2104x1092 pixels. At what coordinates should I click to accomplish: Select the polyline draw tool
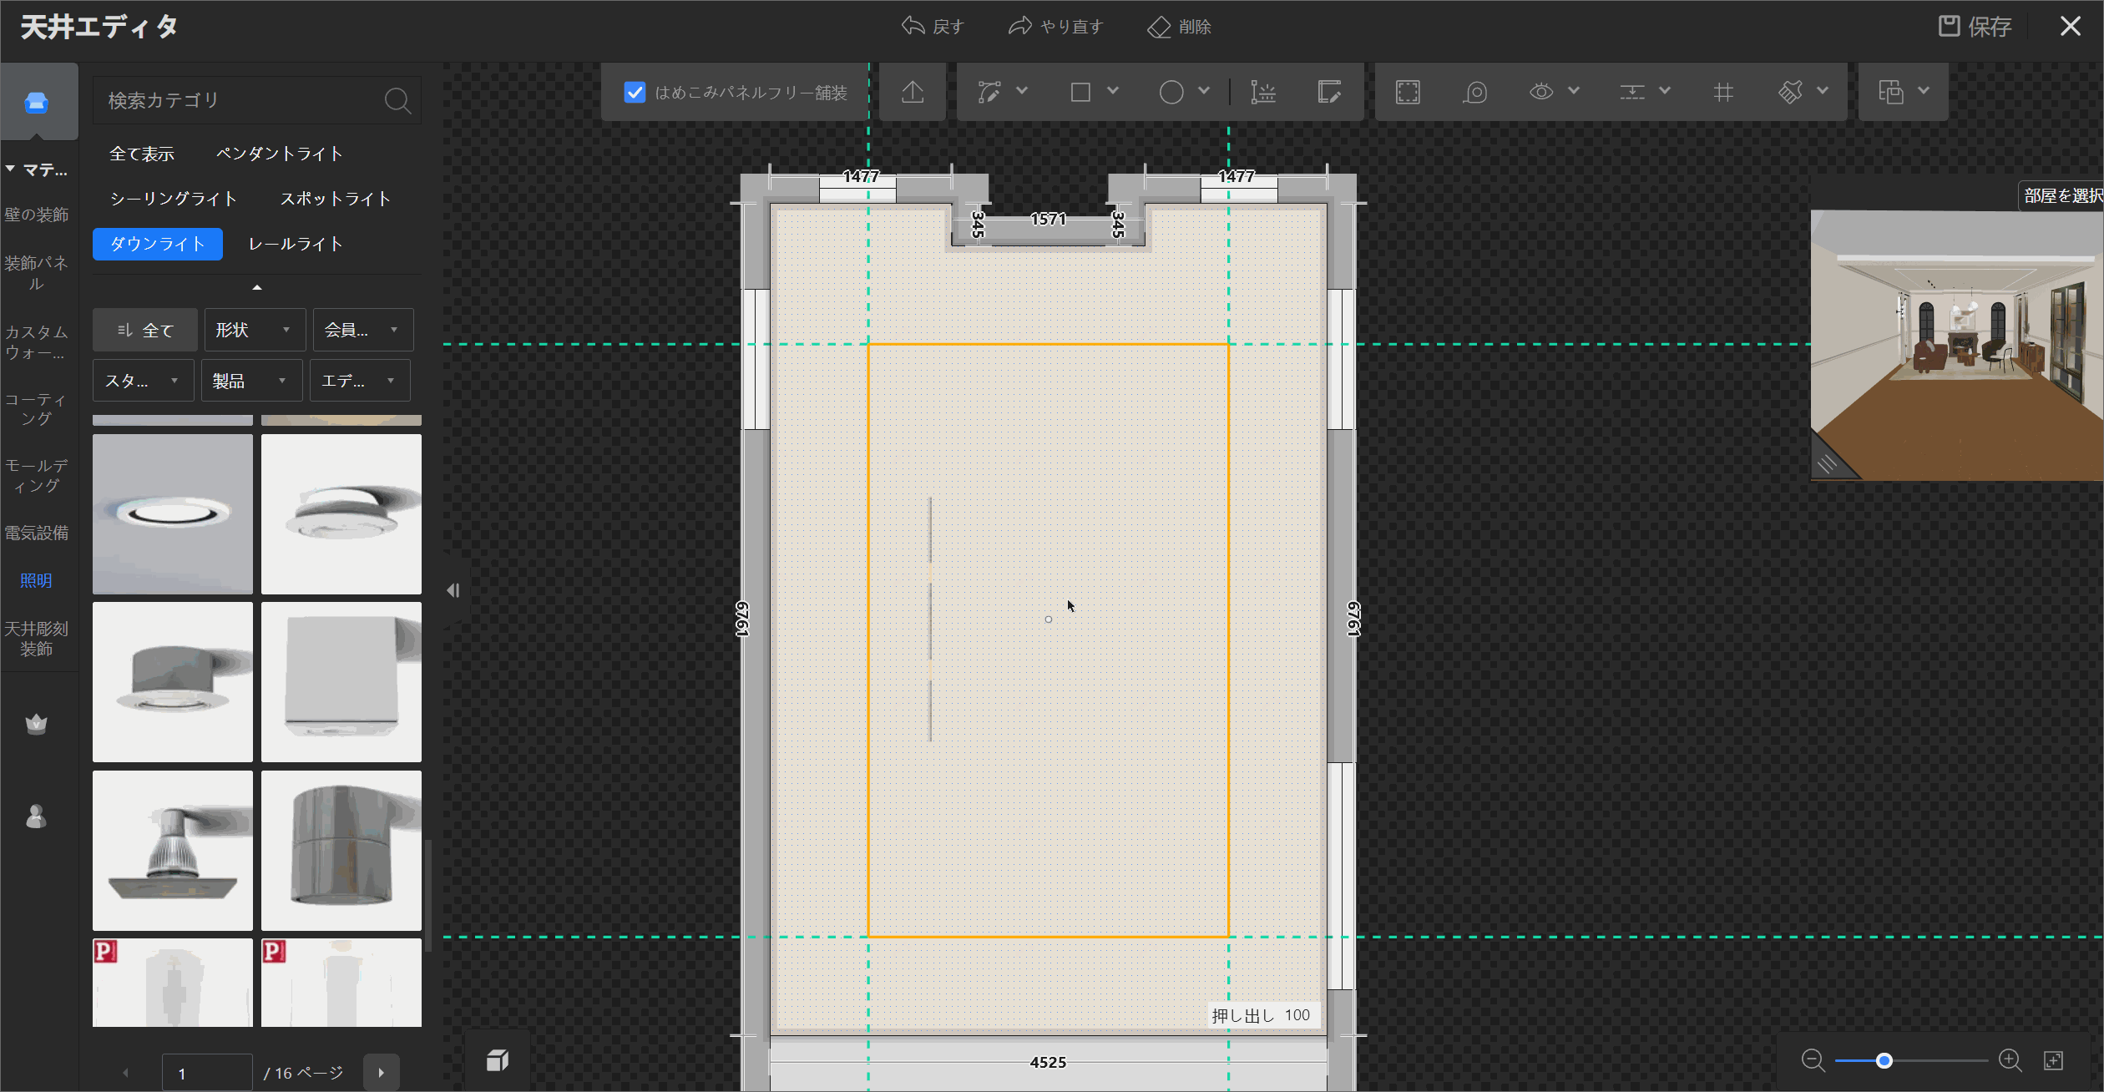coord(989,92)
